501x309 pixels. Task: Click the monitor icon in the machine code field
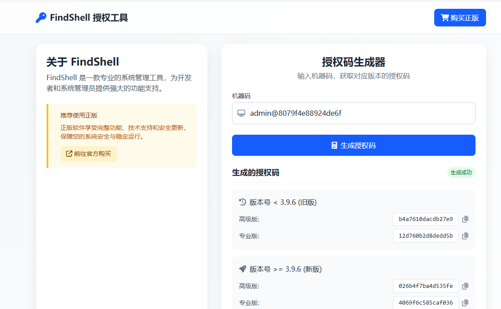pyautogui.click(x=241, y=113)
